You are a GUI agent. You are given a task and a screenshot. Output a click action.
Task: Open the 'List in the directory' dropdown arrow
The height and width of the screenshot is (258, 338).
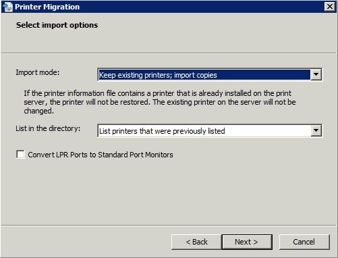tap(316, 130)
